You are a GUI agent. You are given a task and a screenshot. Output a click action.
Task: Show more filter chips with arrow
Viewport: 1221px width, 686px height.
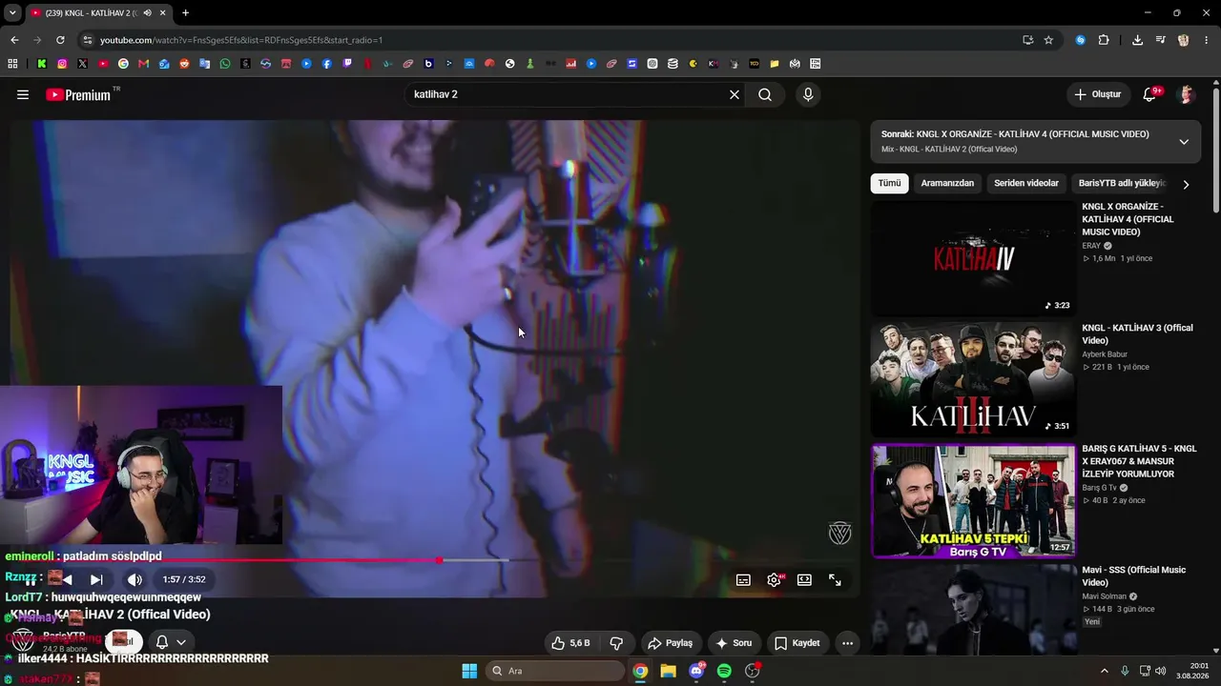[1186, 184]
